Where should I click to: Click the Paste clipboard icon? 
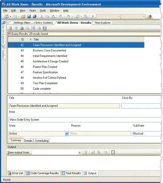53,16
